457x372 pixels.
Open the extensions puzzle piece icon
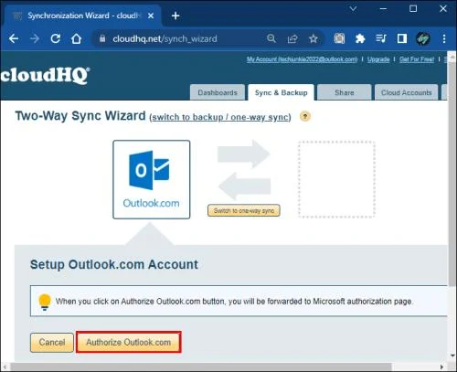(x=360, y=38)
